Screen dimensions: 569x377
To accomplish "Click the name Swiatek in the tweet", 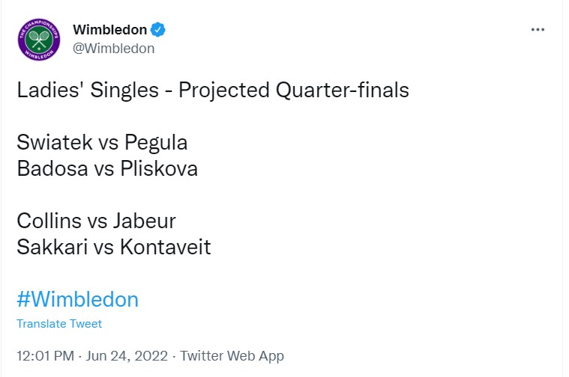I will click(x=49, y=143).
